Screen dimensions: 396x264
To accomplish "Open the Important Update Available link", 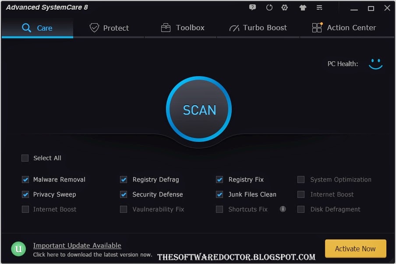I will click(77, 246).
